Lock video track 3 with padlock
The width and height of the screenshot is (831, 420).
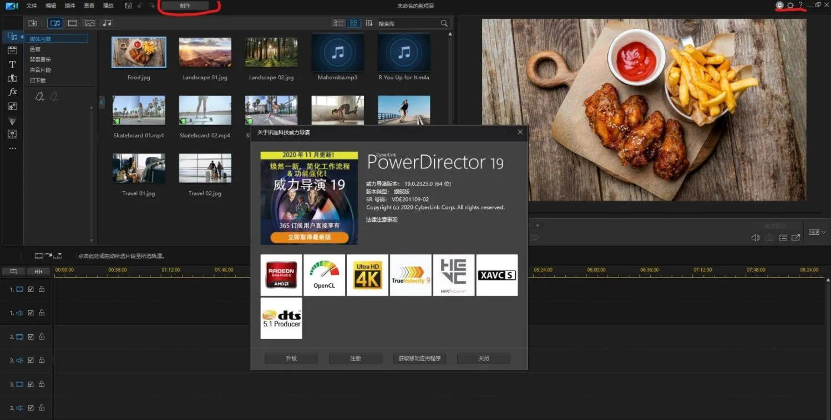42,384
